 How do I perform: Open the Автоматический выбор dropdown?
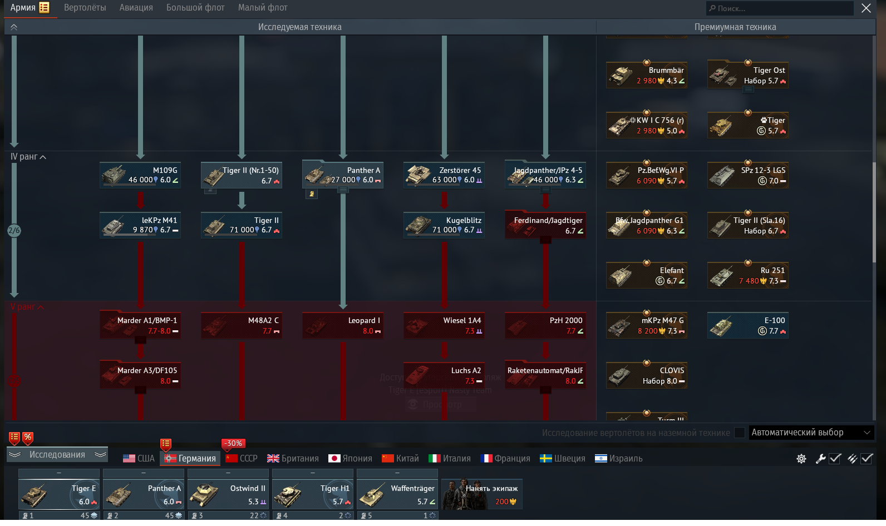[x=811, y=433]
